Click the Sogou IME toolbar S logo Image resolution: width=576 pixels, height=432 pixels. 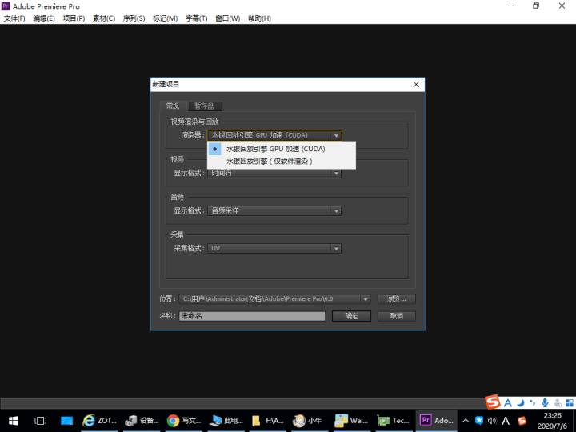[493, 402]
